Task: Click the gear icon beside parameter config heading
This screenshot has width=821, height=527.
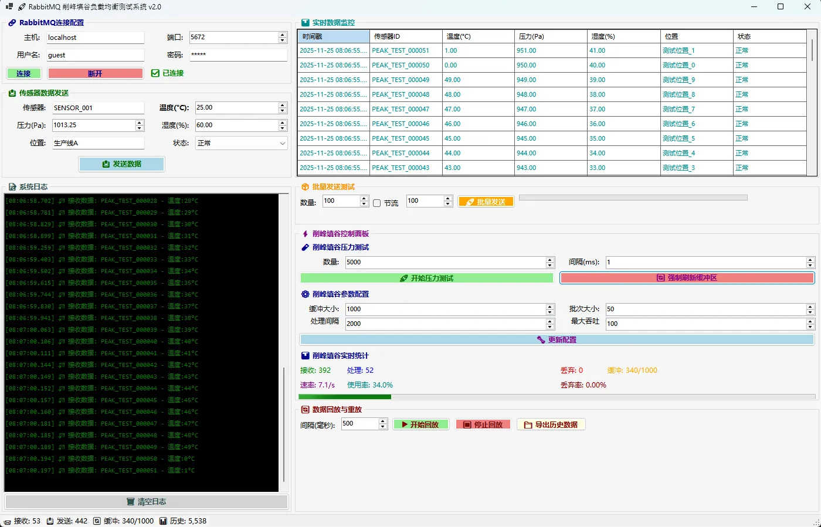Action: (305, 294)
